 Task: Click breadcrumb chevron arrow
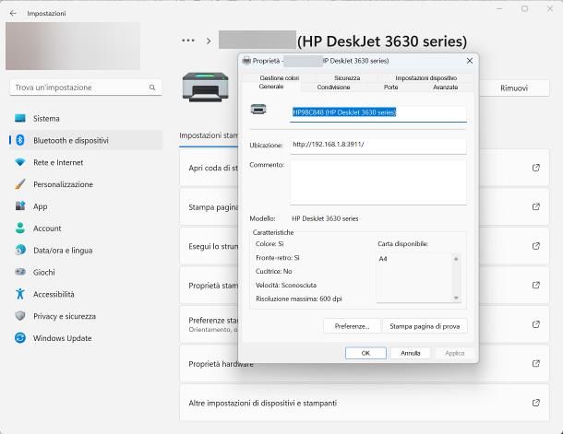click(209, 41)
